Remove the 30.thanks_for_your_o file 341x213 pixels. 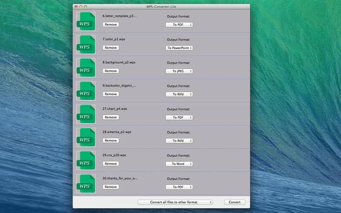click(111, 187)
